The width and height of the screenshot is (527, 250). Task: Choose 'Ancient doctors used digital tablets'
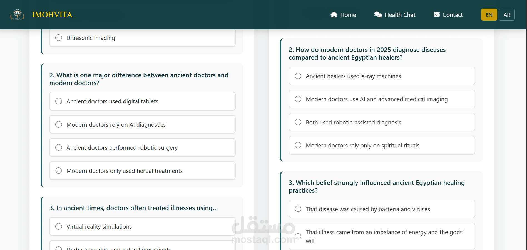pos(59,101)
